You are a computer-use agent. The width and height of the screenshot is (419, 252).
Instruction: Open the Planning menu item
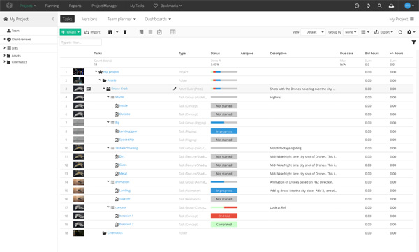(52, 6)
